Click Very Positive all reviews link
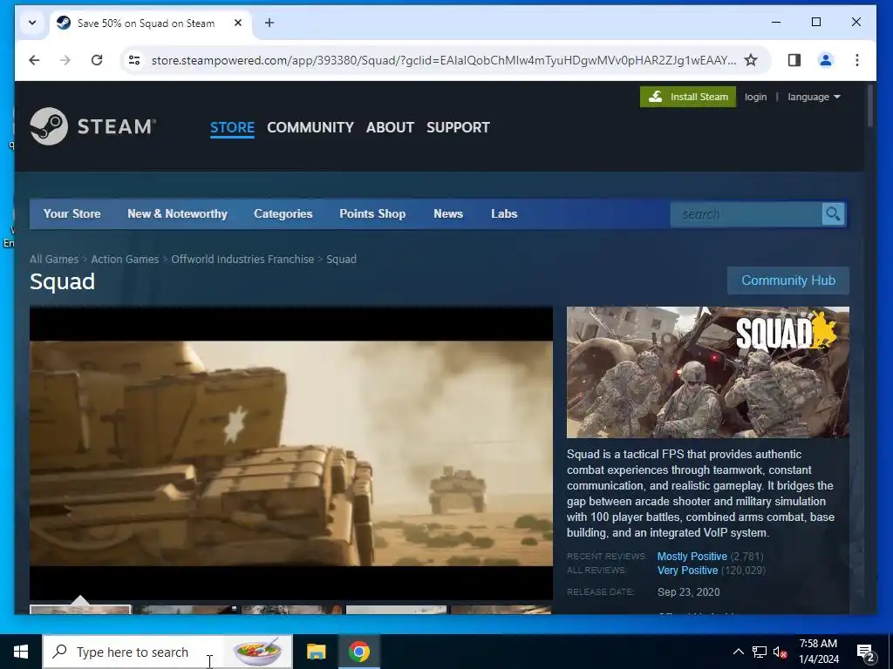 [x=687, y=570]
